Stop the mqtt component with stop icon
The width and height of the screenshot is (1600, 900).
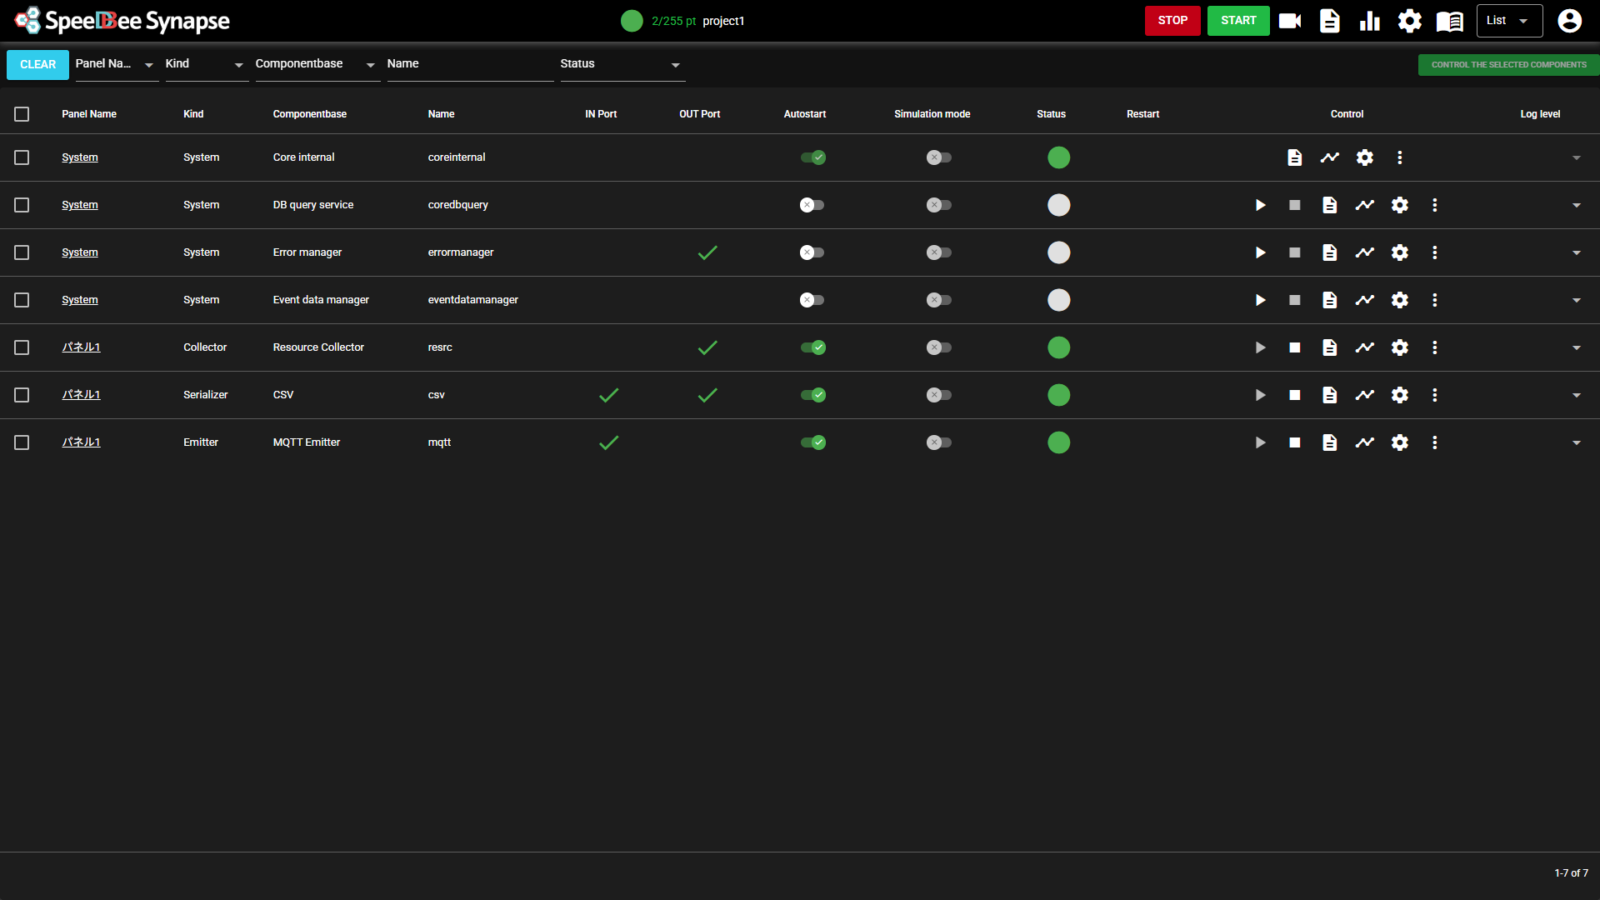click(x=1294, y=442)
